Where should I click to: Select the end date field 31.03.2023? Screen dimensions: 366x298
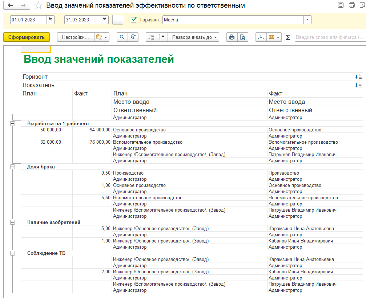pos(83,20)
